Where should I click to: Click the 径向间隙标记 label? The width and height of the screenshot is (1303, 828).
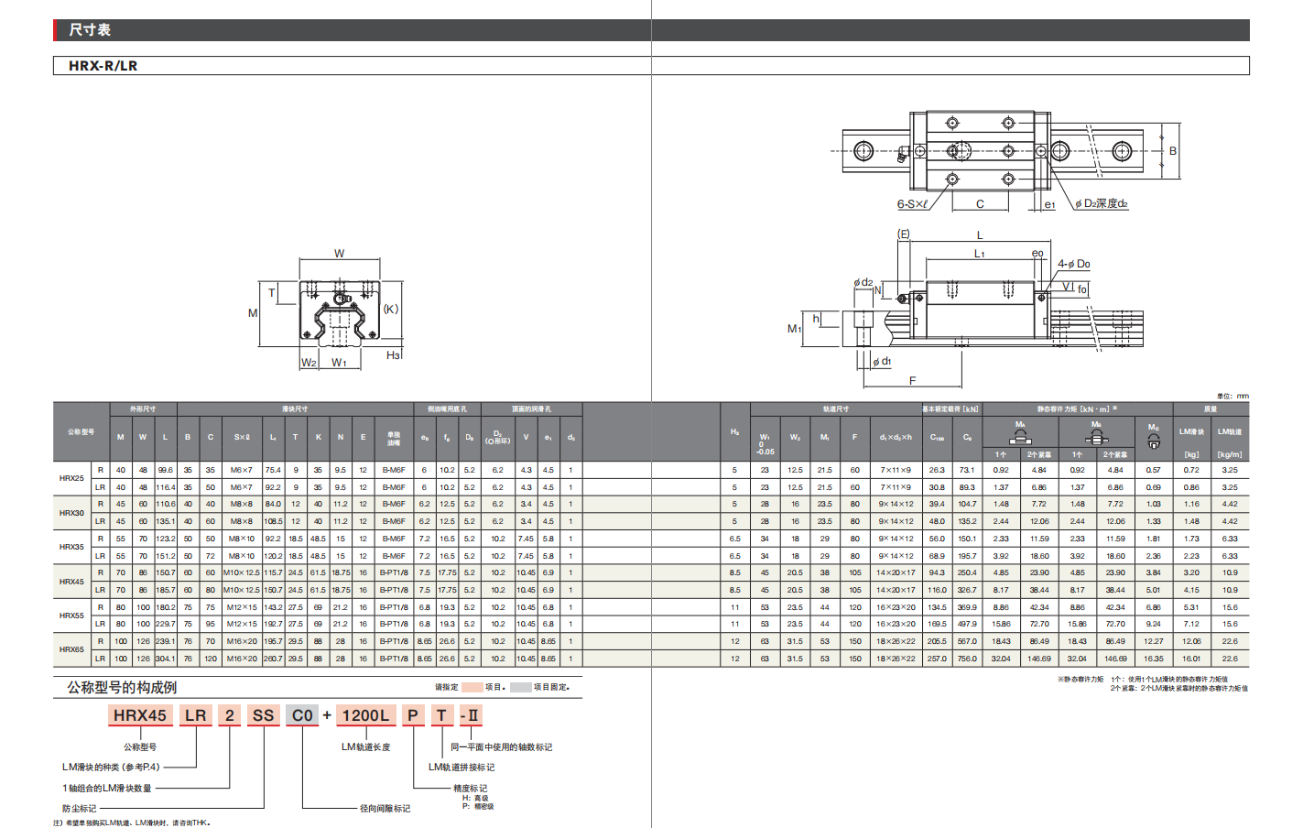point(385,809)
